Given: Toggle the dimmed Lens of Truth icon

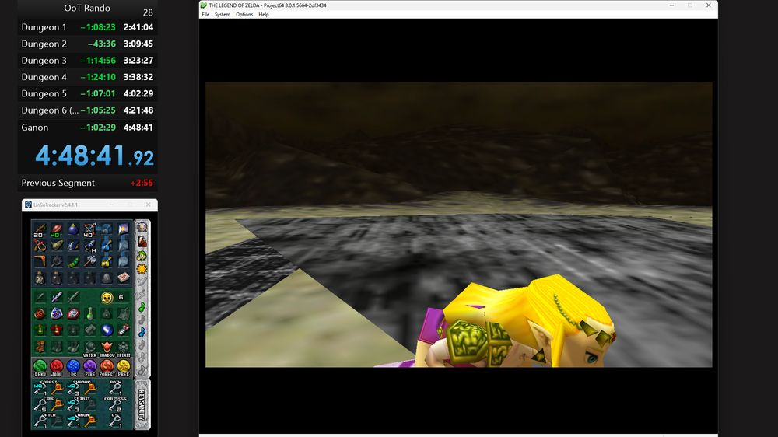Looking at the screenshot, I should pyautogui.click(x=55, y=261).
